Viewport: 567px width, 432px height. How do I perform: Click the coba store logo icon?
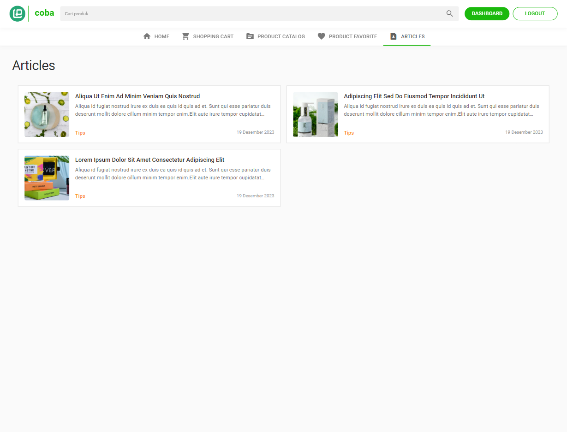18,14
